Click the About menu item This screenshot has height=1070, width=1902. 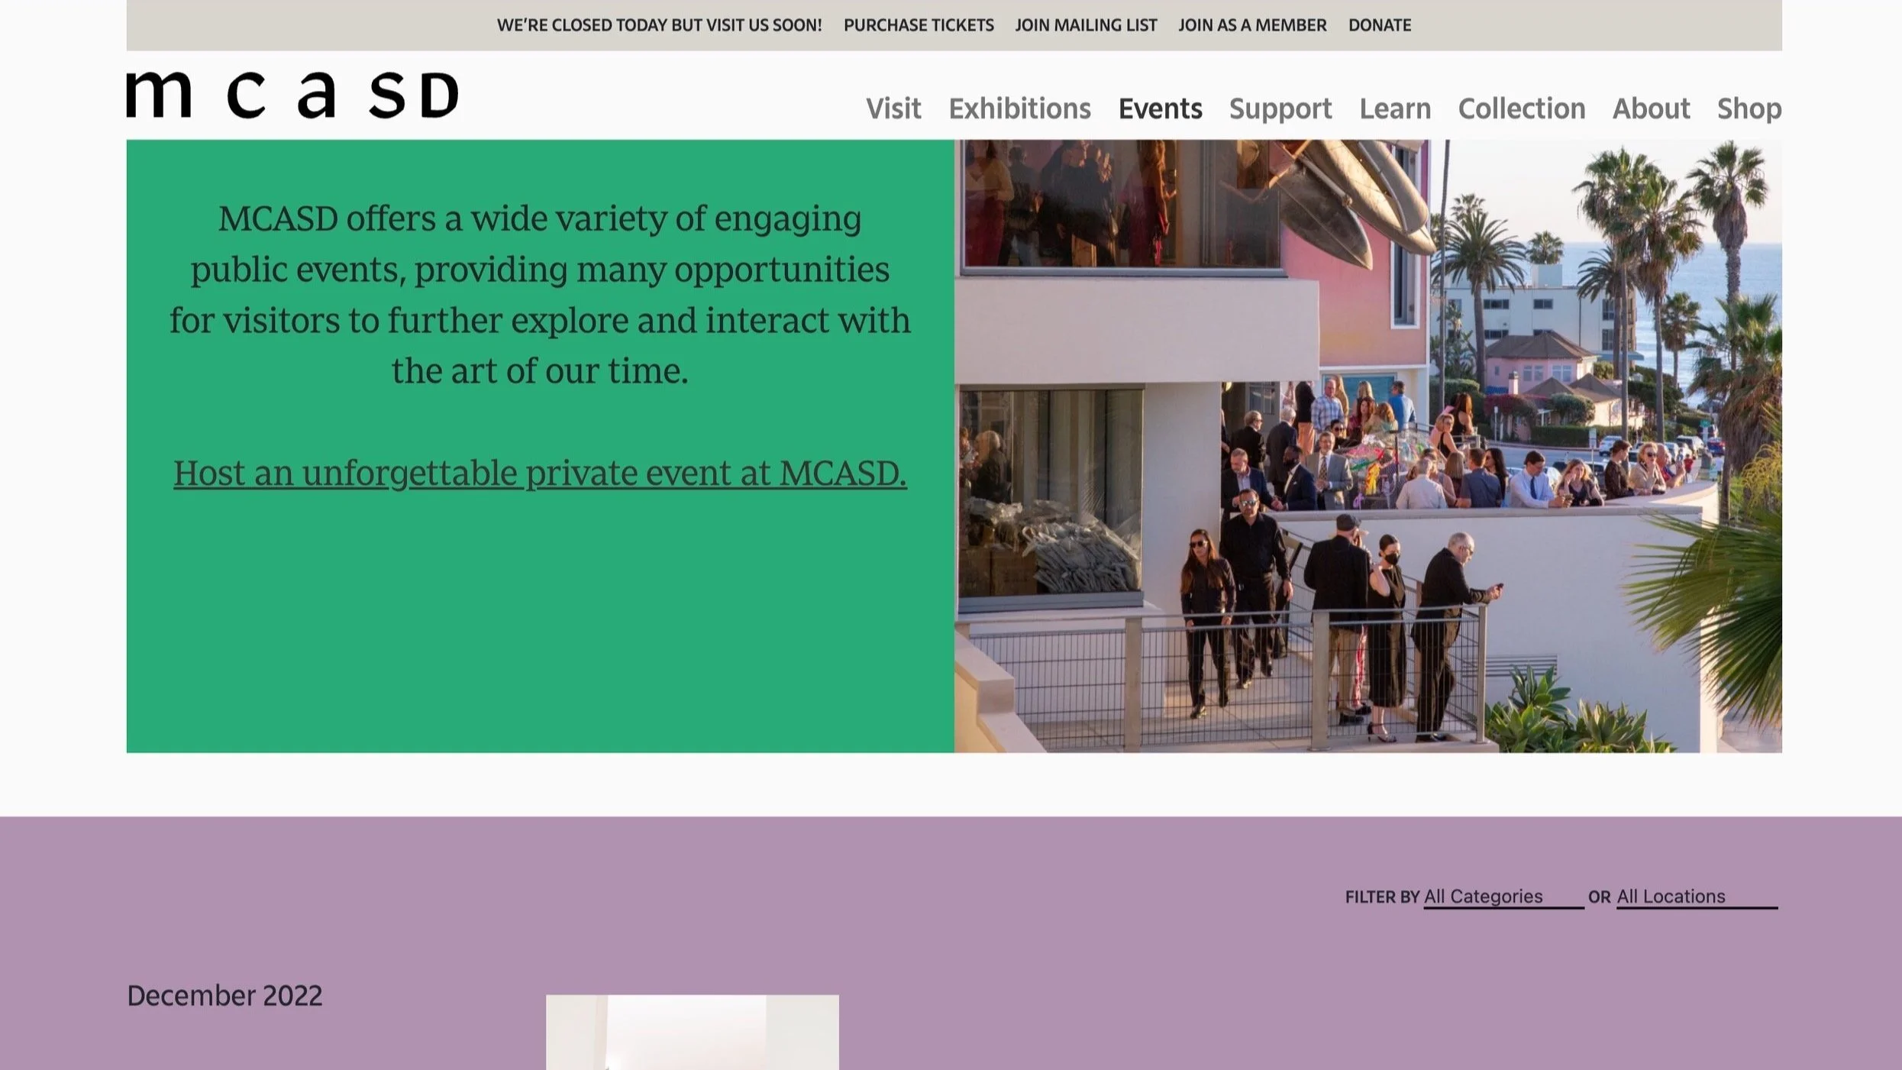1650,108
